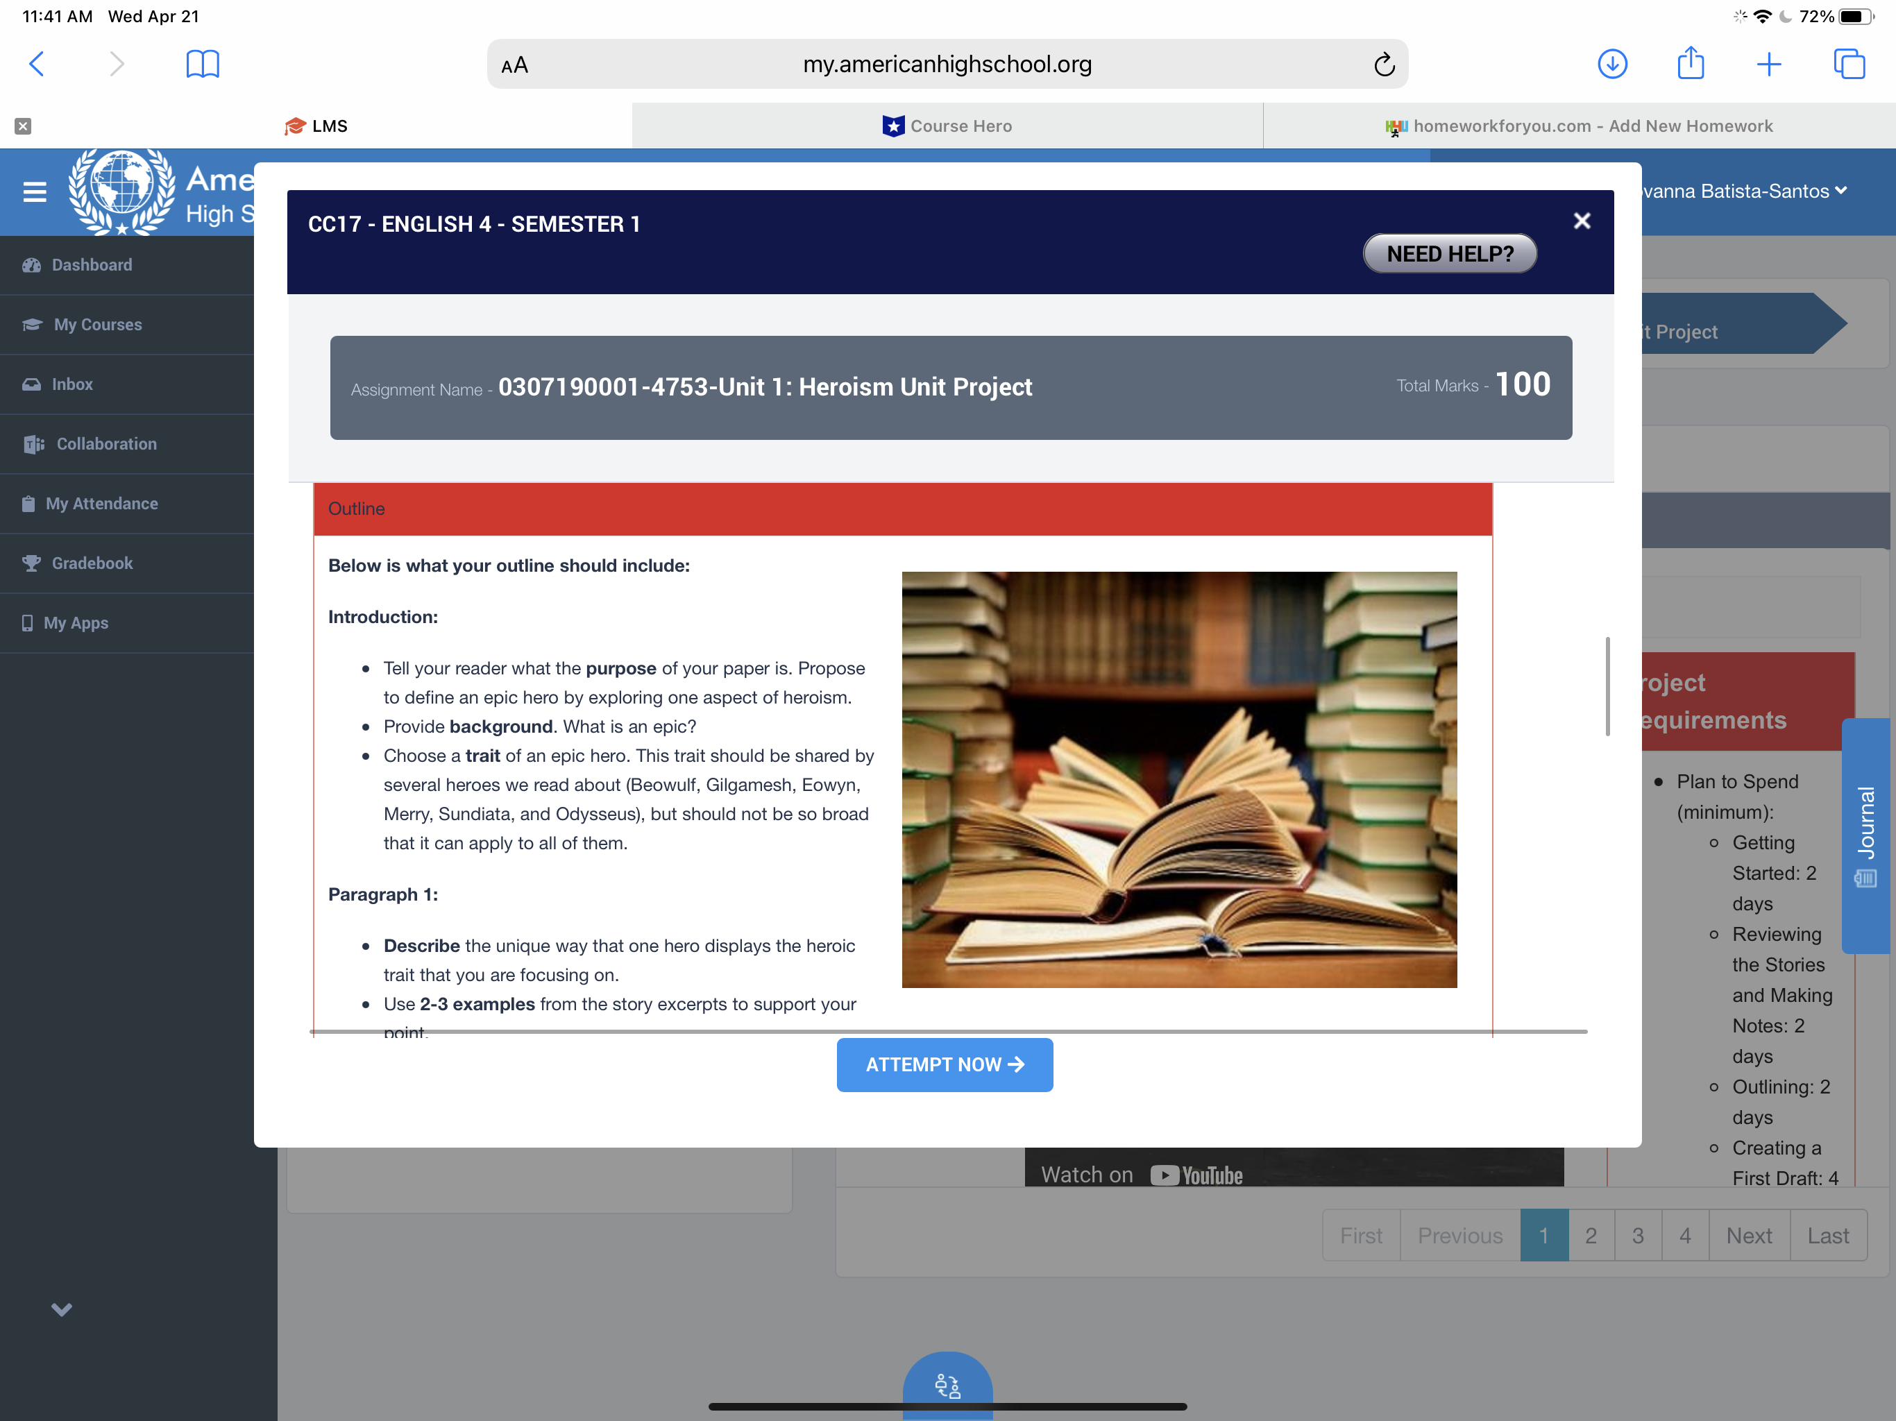The height and width of the screenshot is (1421, 1896).
Task: Click the modal vertical scrollbar
Action: coord(1607,686)
